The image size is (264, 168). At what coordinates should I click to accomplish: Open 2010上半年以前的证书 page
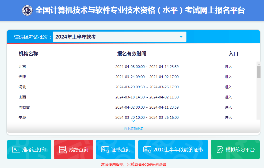point(173,150)
